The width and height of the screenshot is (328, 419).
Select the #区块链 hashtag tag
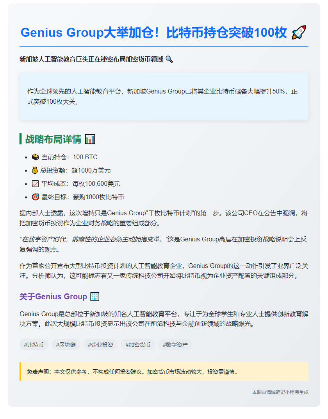click(66, 345)
